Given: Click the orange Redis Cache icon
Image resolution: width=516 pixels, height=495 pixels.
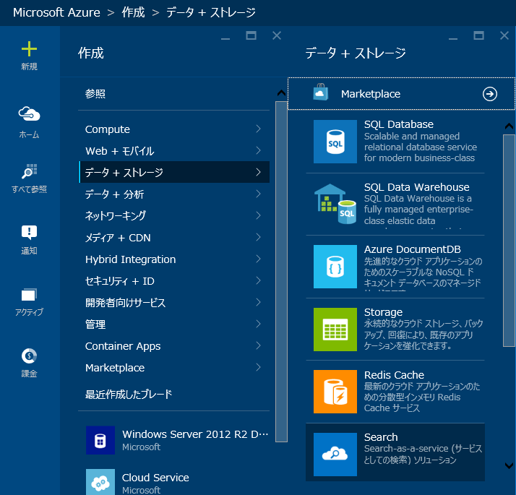Looking at the screenshot, I should point(335,392).
